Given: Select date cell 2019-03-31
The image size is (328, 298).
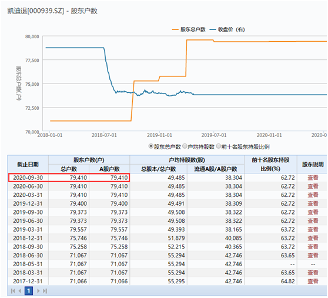Looking at the screenshot, I should [x=28, y=229].
